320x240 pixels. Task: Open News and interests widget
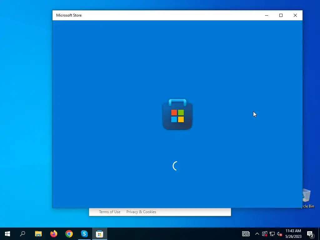(x=246, y=234)
